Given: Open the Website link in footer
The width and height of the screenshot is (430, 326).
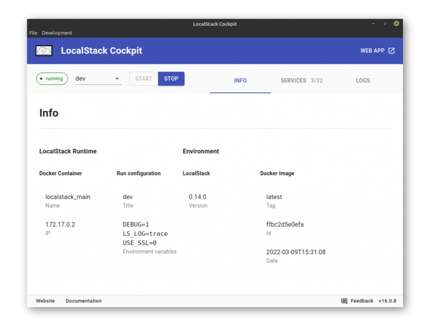Looking at the screenshot, I should pos(45,301).
